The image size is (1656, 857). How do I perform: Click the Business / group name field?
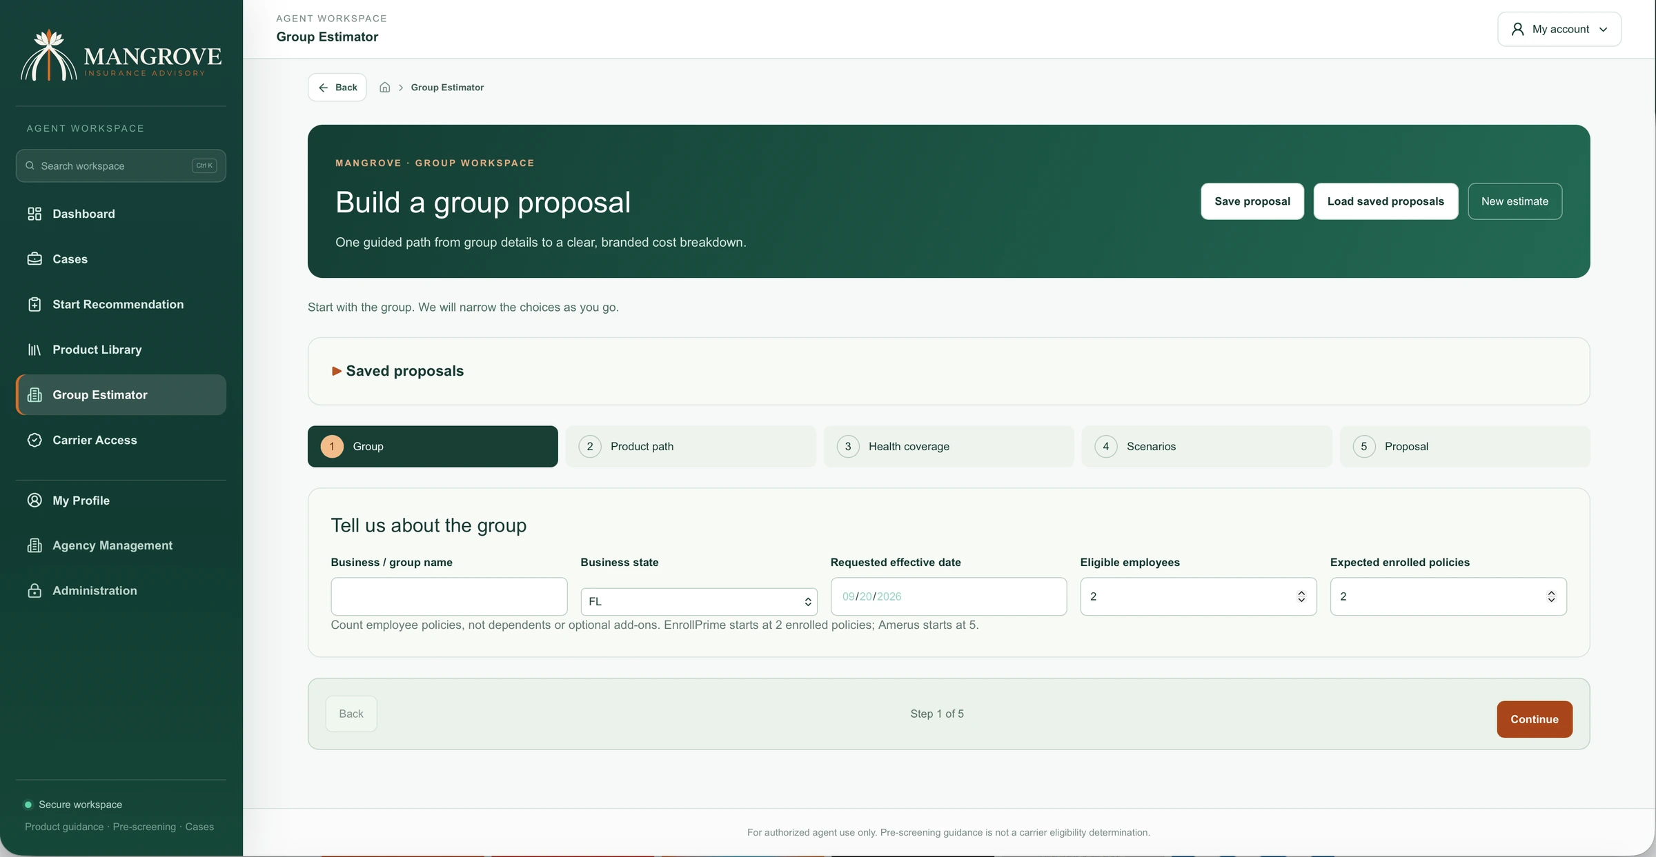coord(449,596)
